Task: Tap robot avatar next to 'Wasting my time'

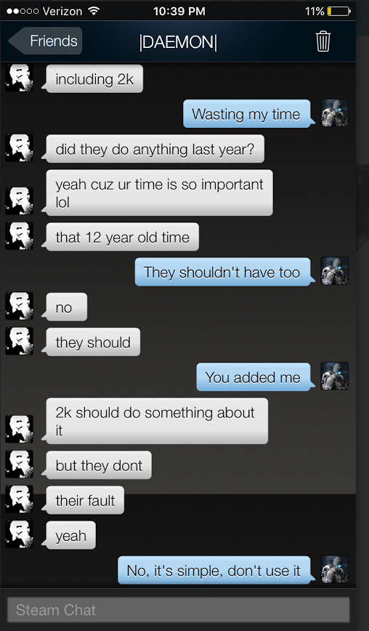Action: (x=335, y=113)
